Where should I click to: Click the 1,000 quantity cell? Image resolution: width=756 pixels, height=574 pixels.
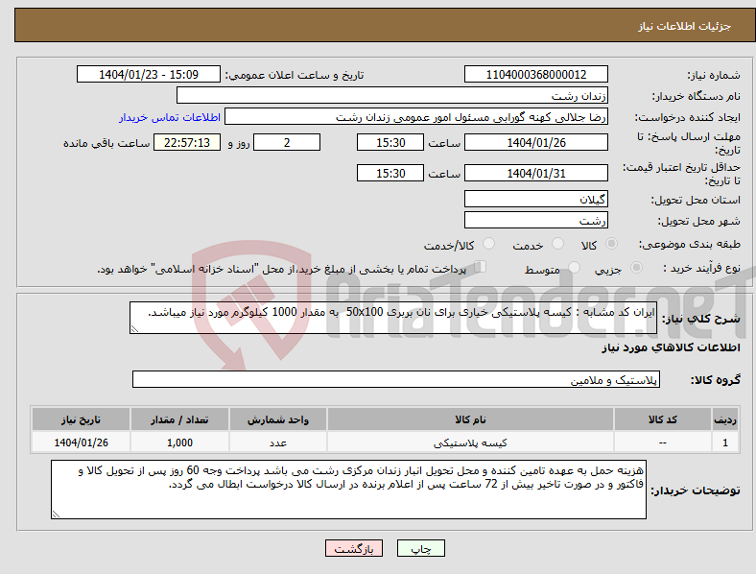tap(179, 442)
